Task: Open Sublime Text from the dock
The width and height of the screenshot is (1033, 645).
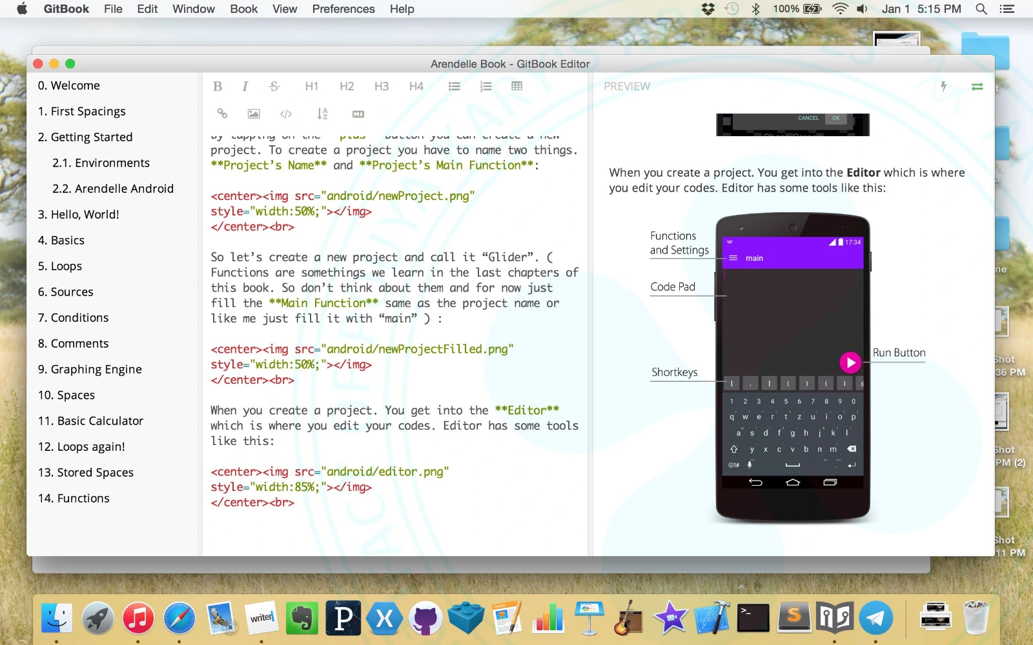Action: click(794, 617)
